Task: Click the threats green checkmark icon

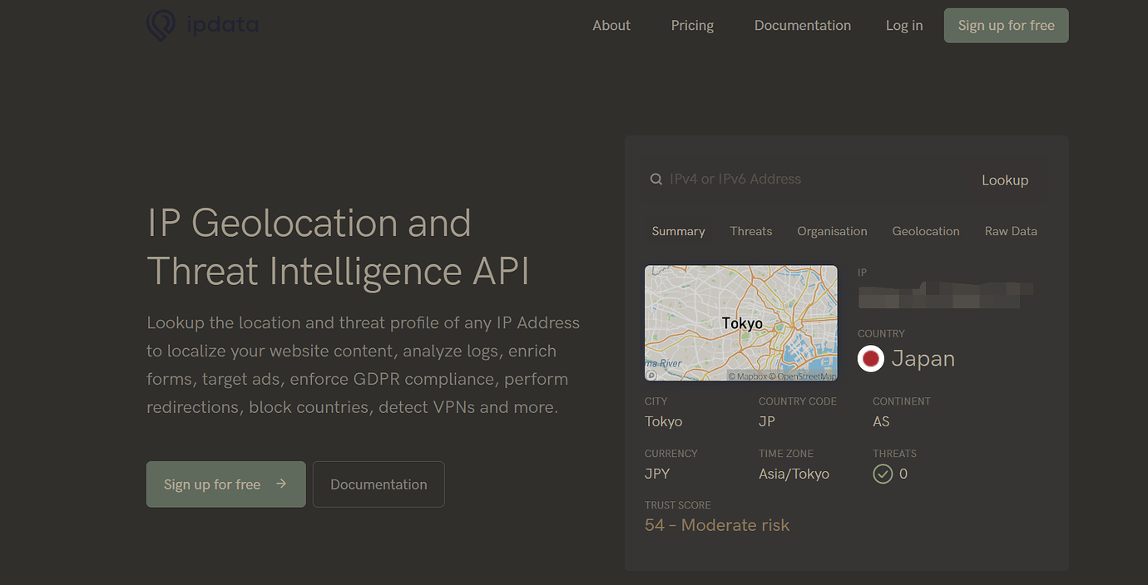Action: pyautogui.click(x=883, y=474)
